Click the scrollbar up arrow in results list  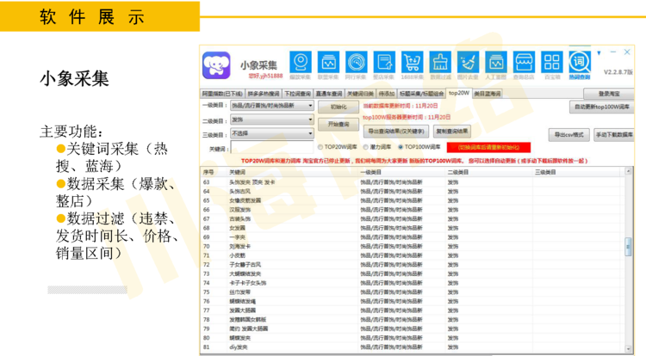click(x=628, y=171)
